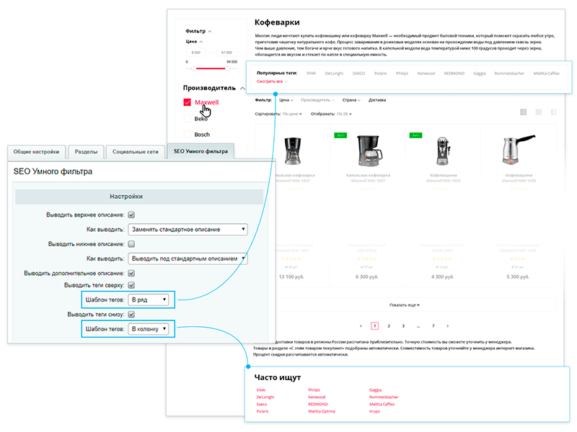Viewport: 577px width, 432px height.
Task: Open Maxwell MW-1637 coffee maker thumbnail
Action: (294, 150)
